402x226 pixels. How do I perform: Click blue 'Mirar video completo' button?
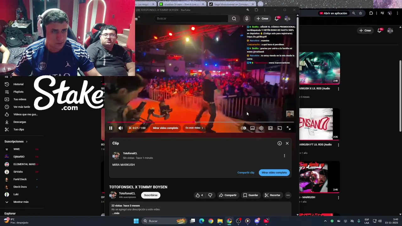click(274, 173)
